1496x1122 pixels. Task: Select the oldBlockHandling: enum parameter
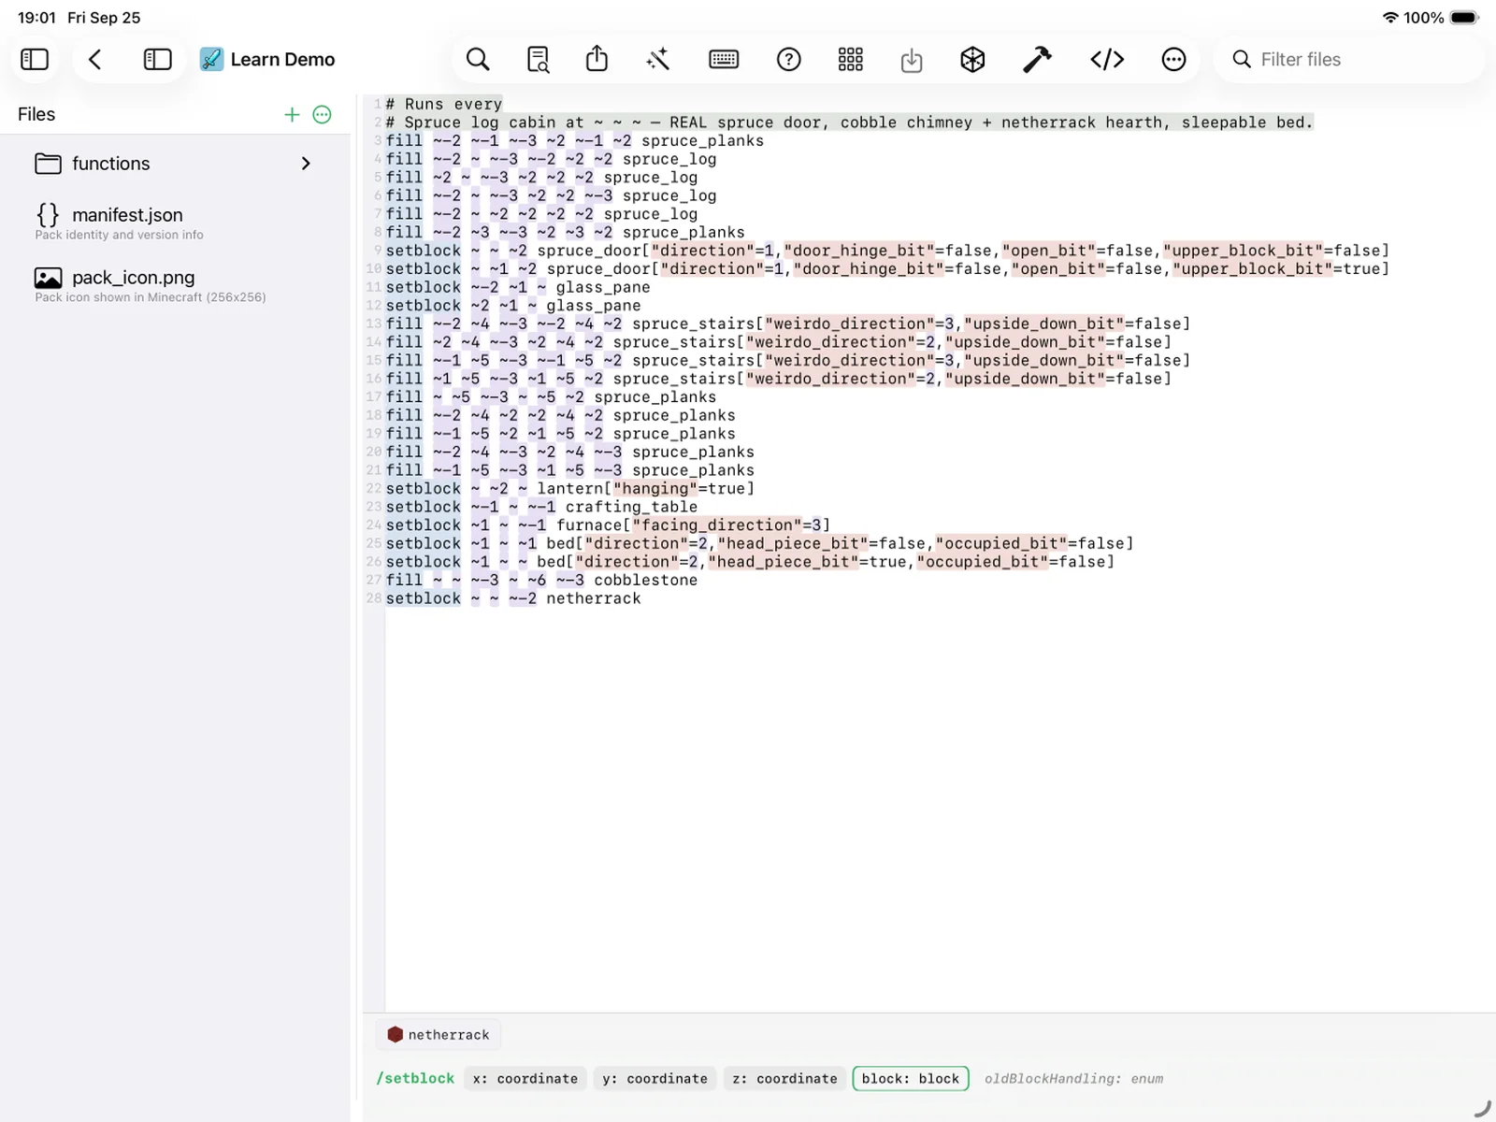click(1073, 1079)
